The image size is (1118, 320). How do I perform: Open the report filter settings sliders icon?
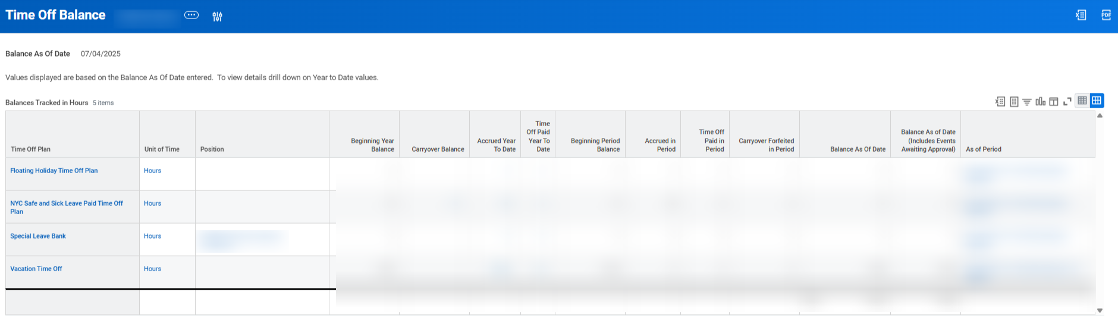click(x=217, y=17)
